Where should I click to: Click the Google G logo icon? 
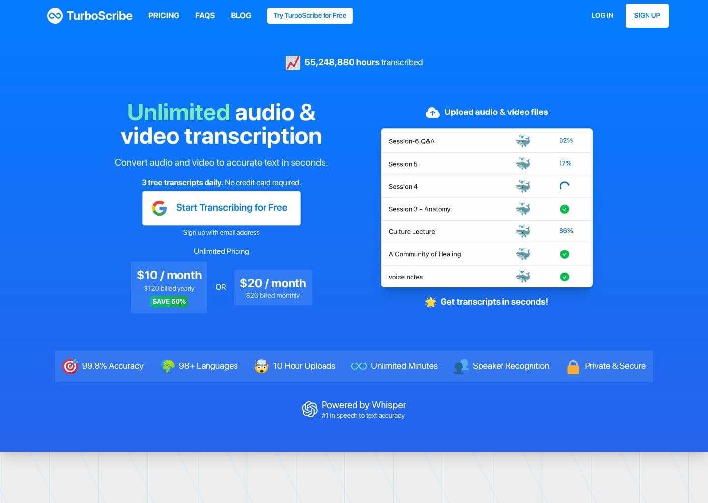click(159, 208)
